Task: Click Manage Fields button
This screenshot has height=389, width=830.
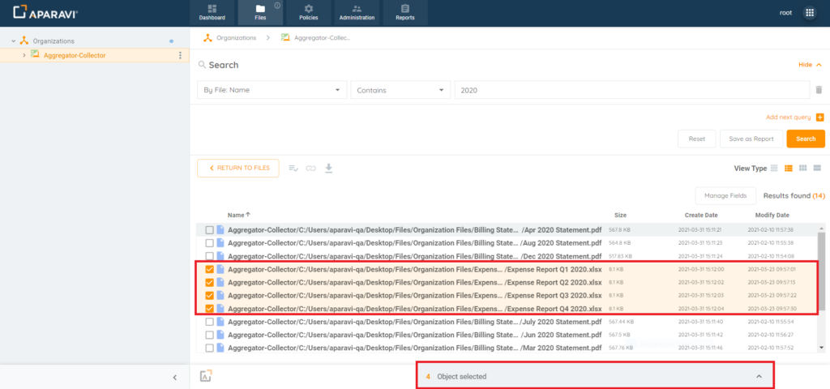Action: (x=725, y=196)
